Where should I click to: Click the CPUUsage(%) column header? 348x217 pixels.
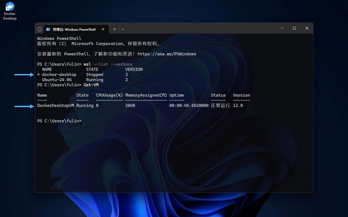[109, 95]
